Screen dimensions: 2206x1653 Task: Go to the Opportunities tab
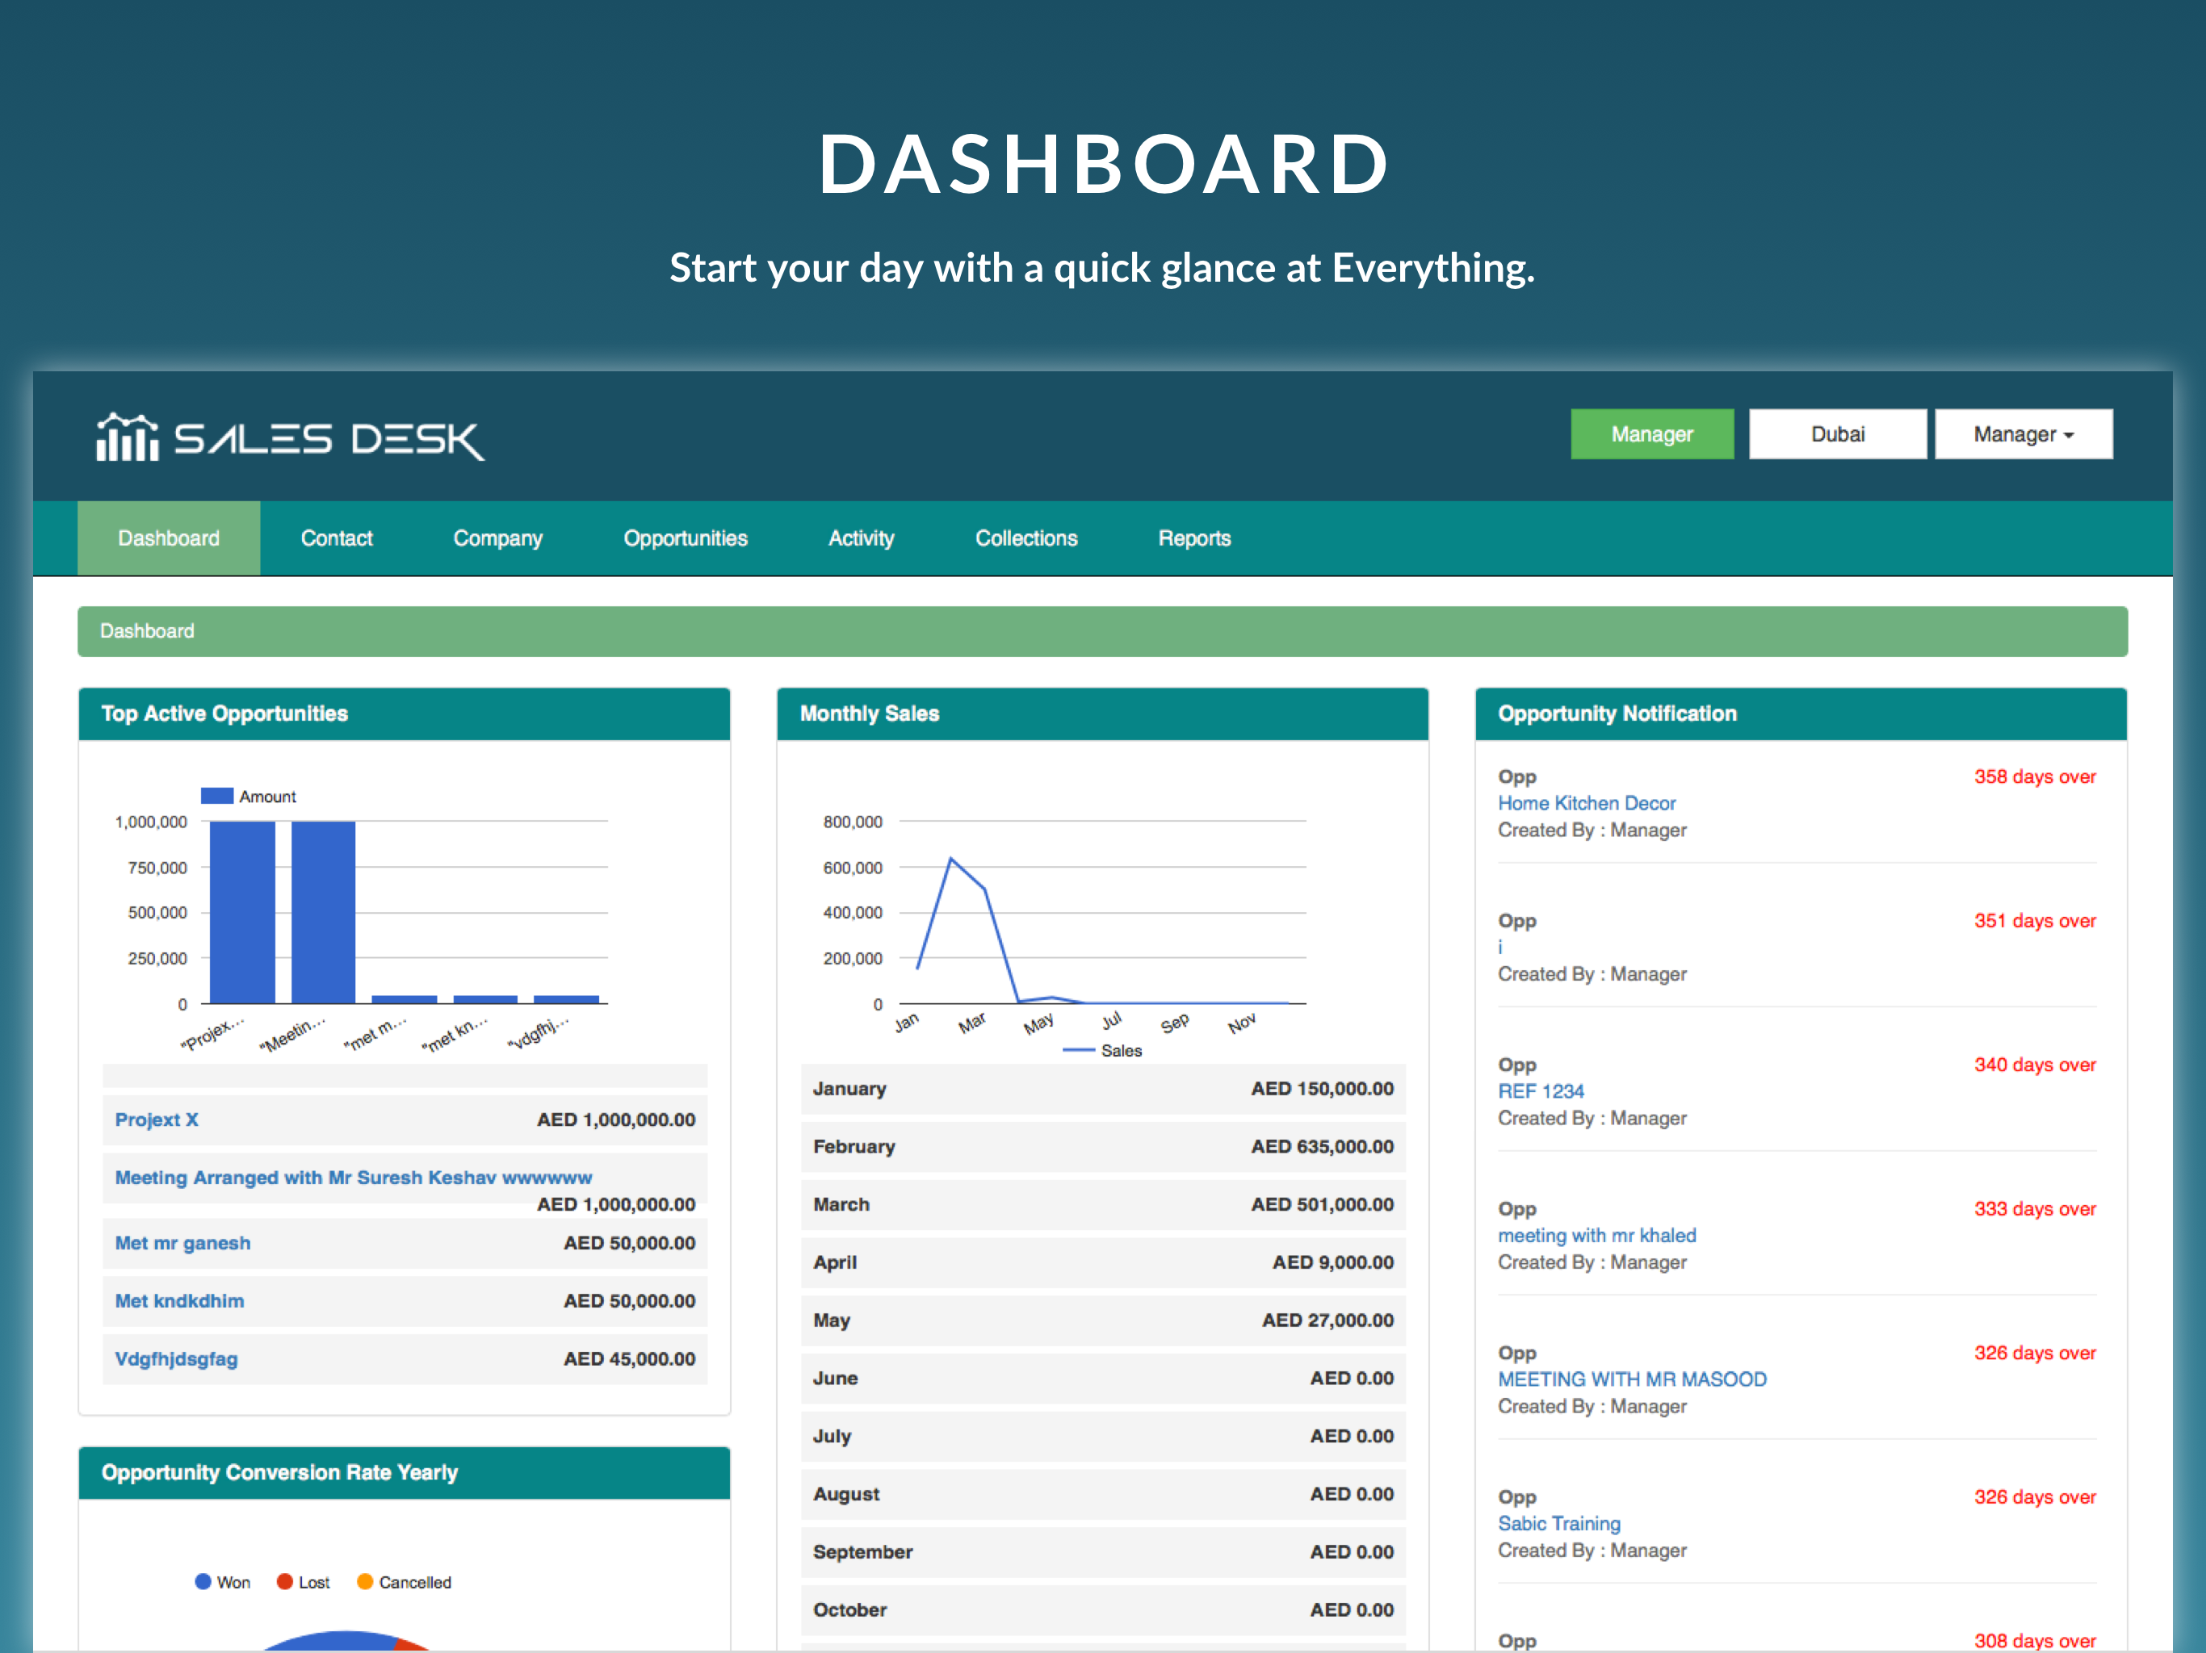pos(686,538)
